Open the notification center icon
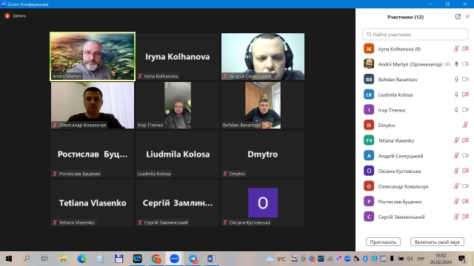Screen dimensions: 474x266 click(462, 259)
